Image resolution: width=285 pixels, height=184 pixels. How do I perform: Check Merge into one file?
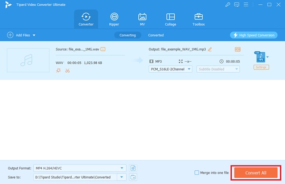coord(197,173)
